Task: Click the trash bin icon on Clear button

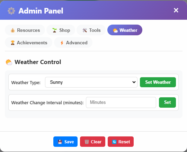Action: click(x=87, y=142)
